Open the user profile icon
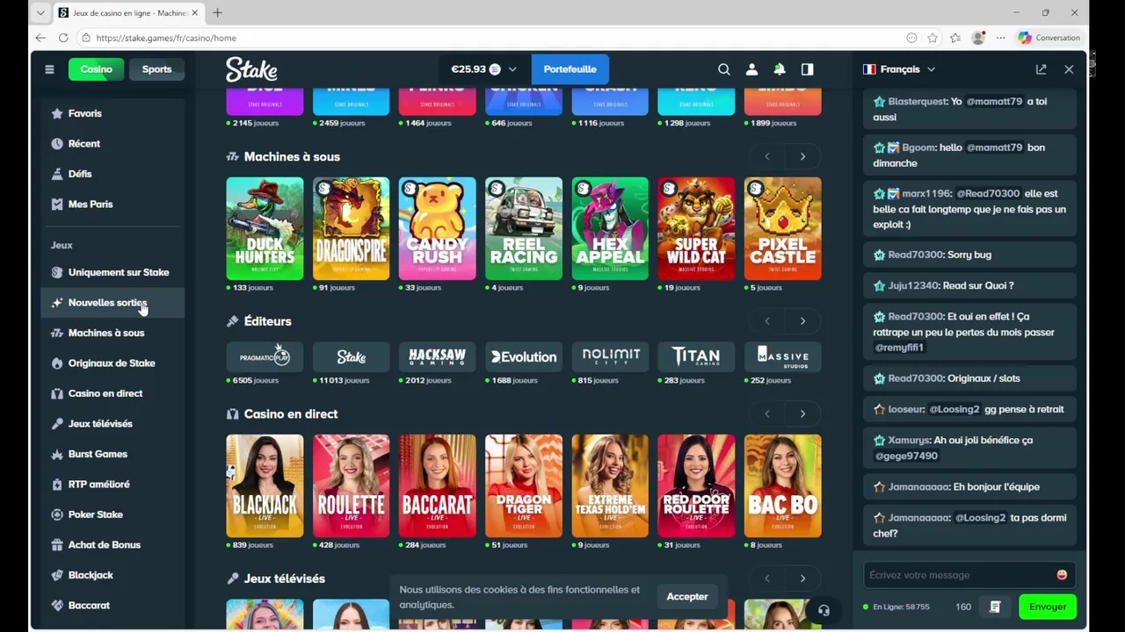This screenshot has height=632, width=1125. coord(751,69)
